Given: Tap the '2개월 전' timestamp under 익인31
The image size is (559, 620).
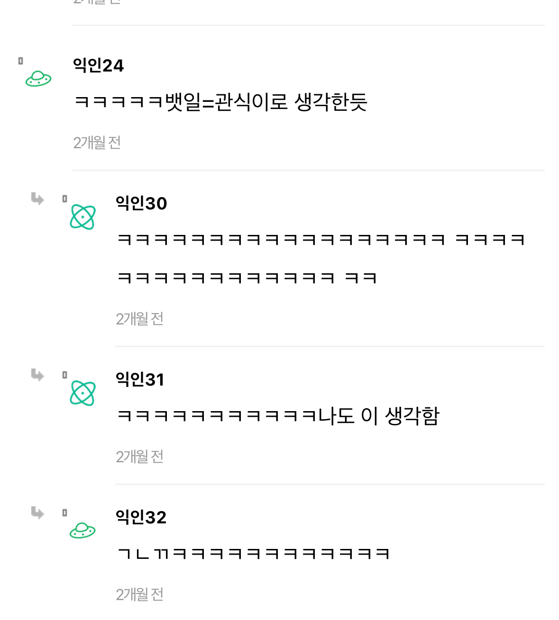Looking at the screenshot, I should pyautogui.click(x=139, y=457).
